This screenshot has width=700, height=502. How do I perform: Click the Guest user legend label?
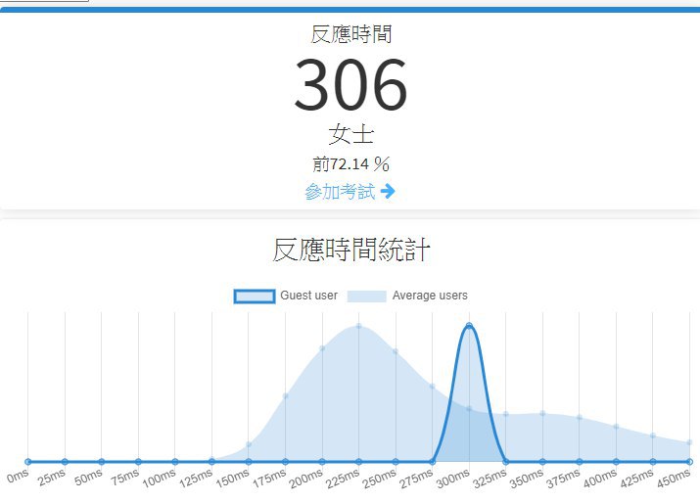pos(308,296)
